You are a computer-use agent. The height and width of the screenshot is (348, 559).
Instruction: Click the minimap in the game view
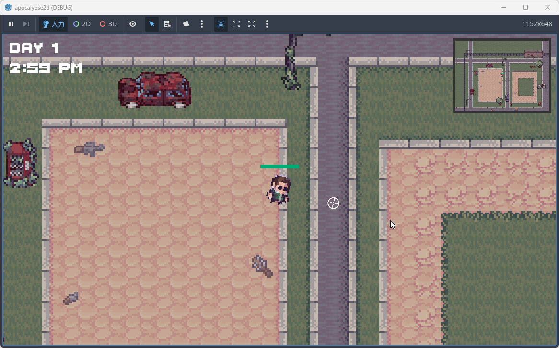tap(502, 76)
